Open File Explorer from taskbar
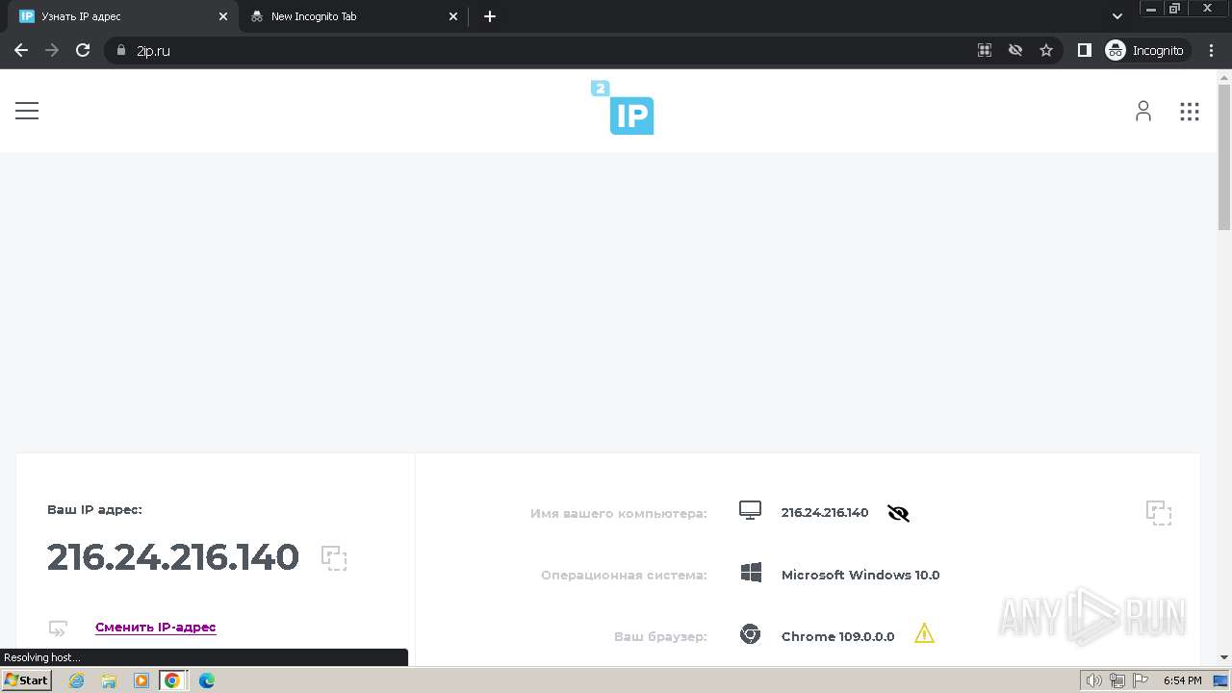Screen dimensions: 1232x693 click(x=109, y=680)
